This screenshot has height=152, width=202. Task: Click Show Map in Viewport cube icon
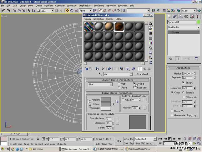tap(134, 69)
